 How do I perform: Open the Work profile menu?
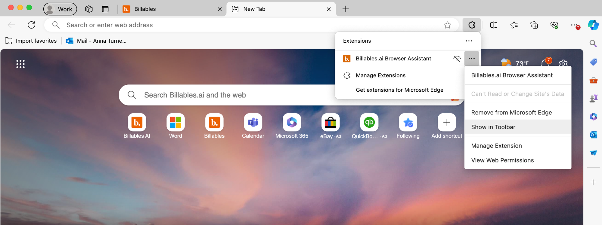pos(60,9)
